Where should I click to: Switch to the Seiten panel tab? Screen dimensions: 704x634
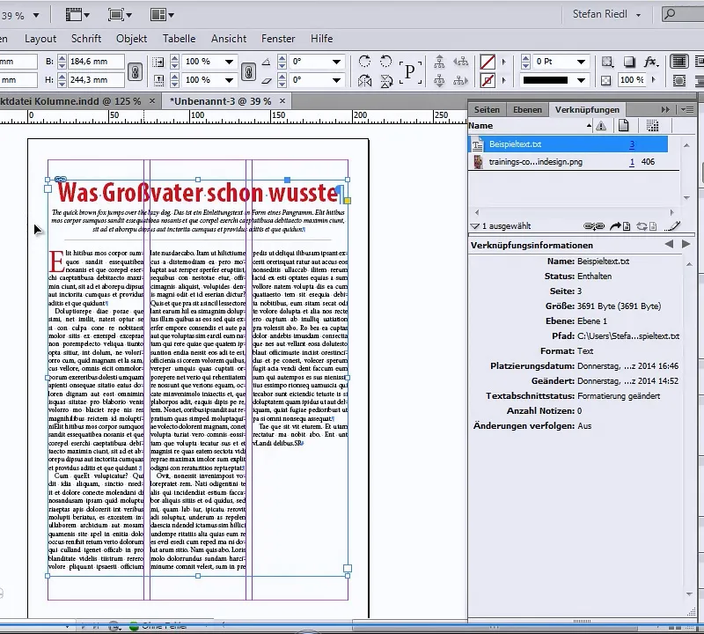[x=487, y=110]
